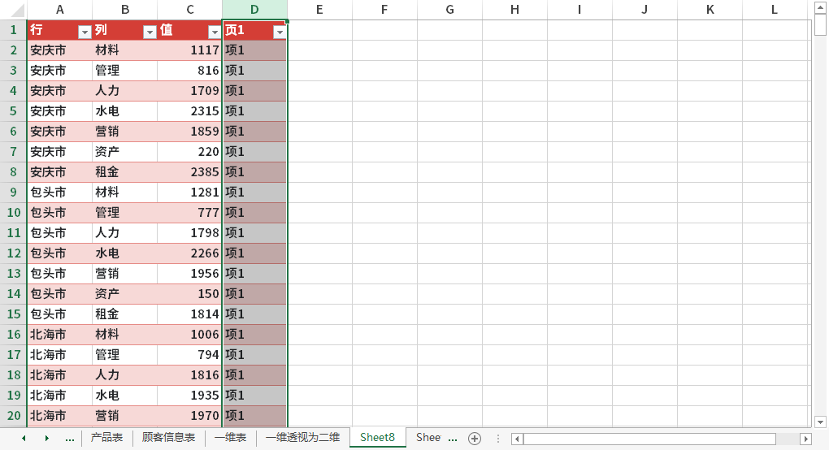
Task: Select 租金 cell in row 8
Action: coord(125,172)
